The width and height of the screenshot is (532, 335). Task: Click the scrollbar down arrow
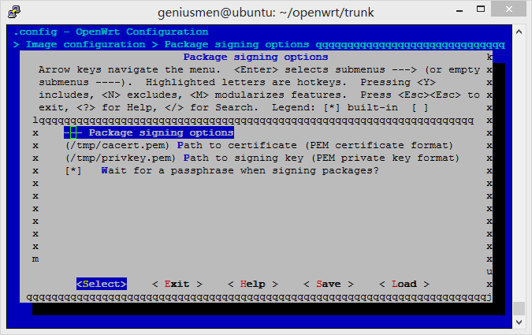519,322
